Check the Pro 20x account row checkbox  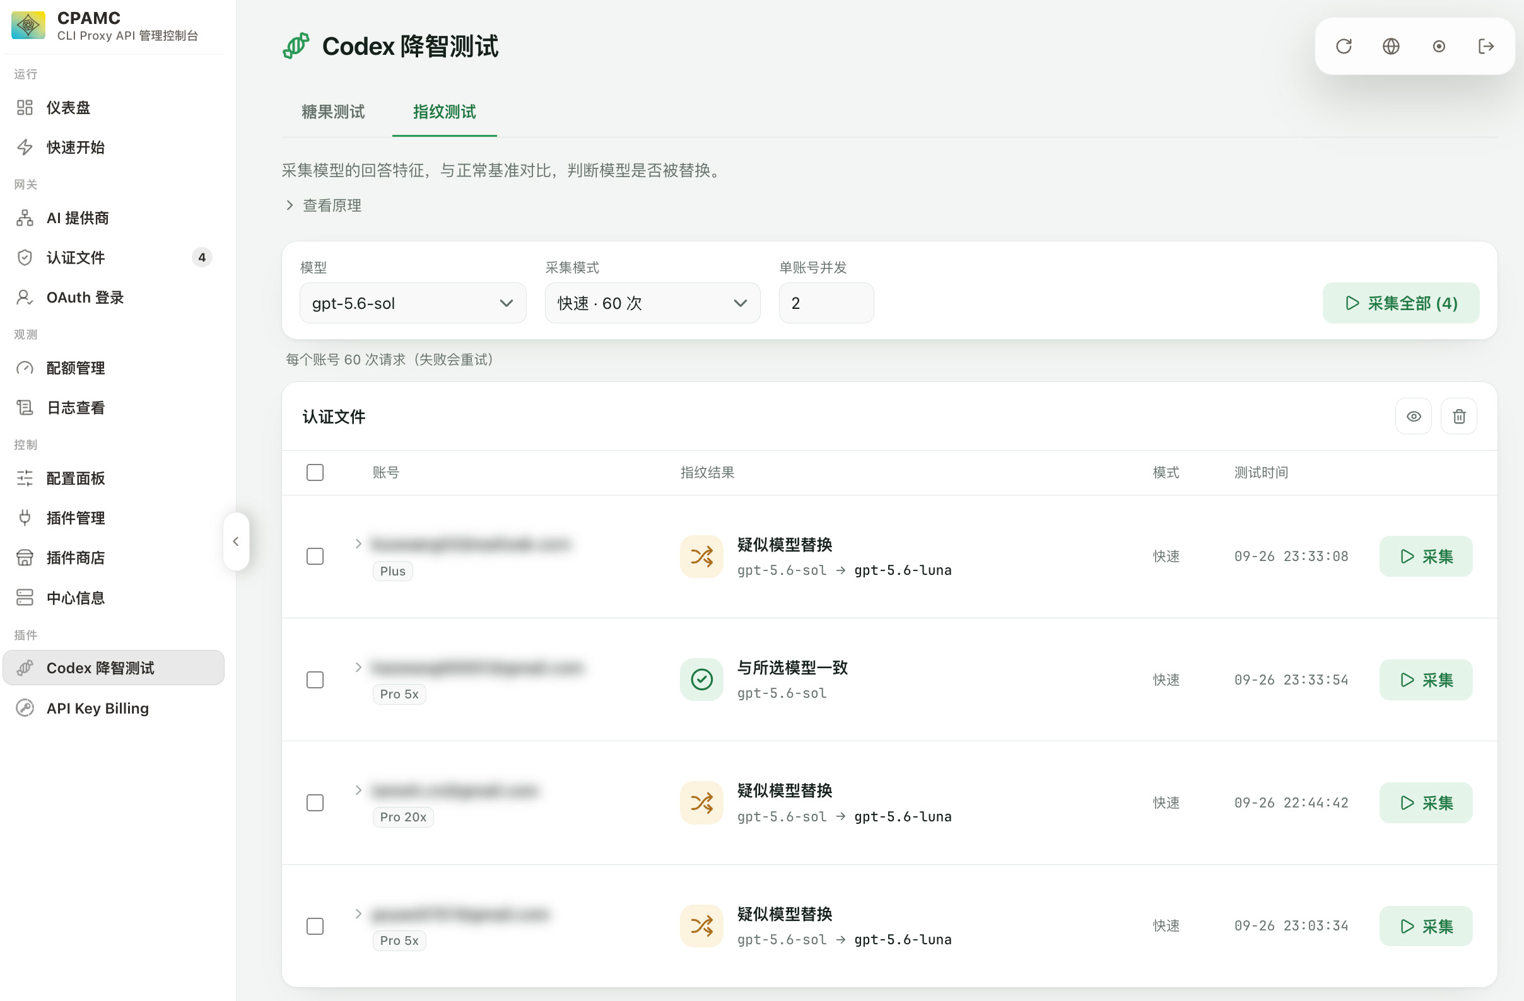click(x=315, y=802)
